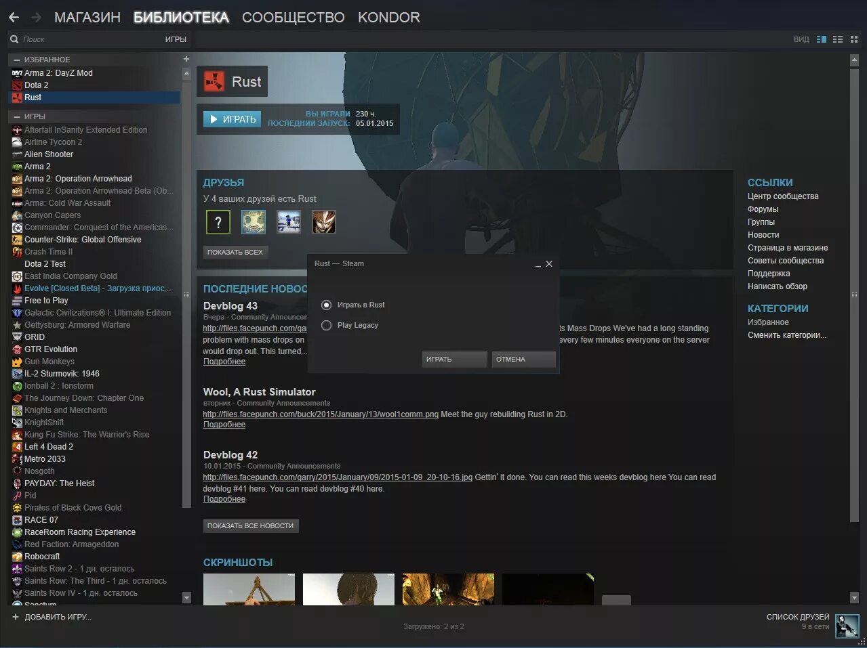Click game list scroll up arrow
The image size is (867, 648).
point(186,74)
